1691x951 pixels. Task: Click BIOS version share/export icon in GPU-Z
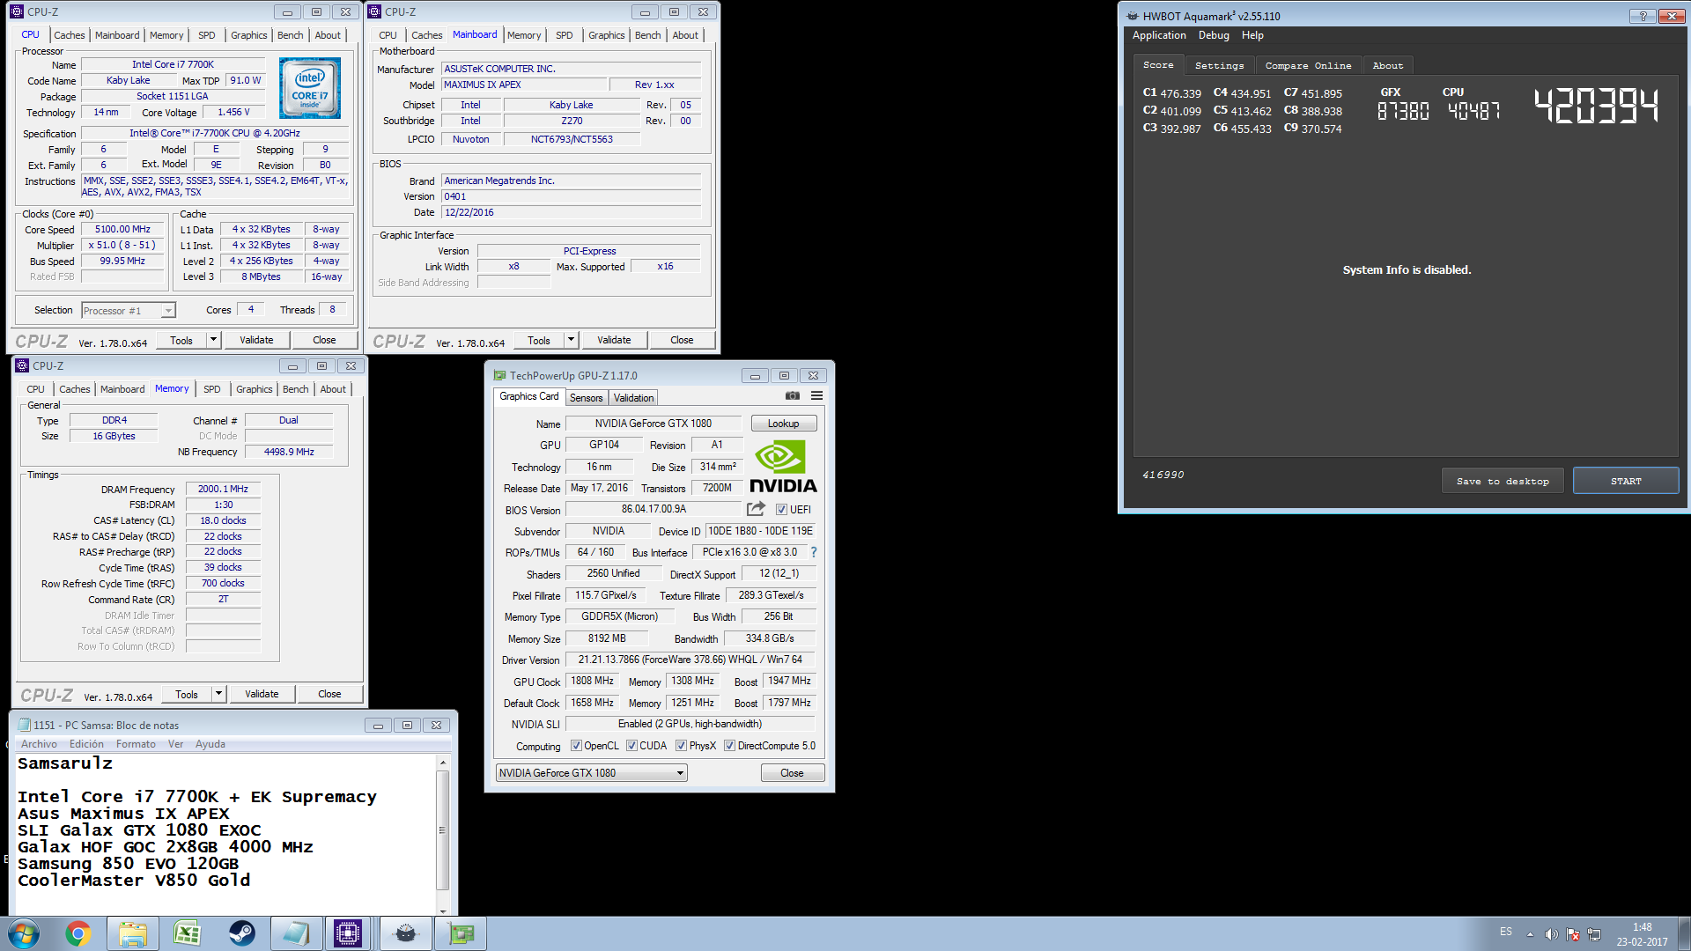point(756,509)
